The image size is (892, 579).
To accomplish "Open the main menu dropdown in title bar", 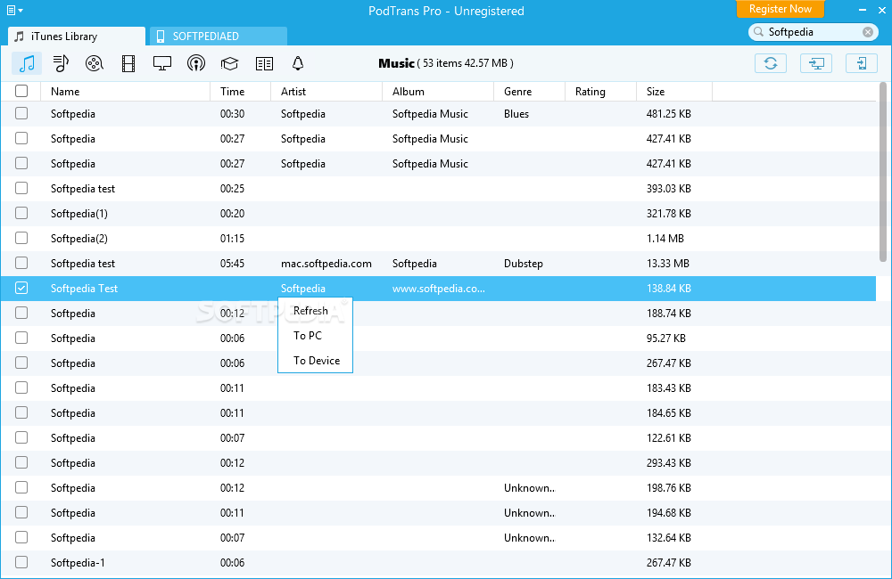I will tap(12, 11).
